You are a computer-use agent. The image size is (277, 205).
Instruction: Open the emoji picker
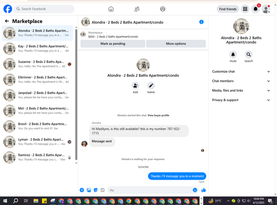[195, 190]
